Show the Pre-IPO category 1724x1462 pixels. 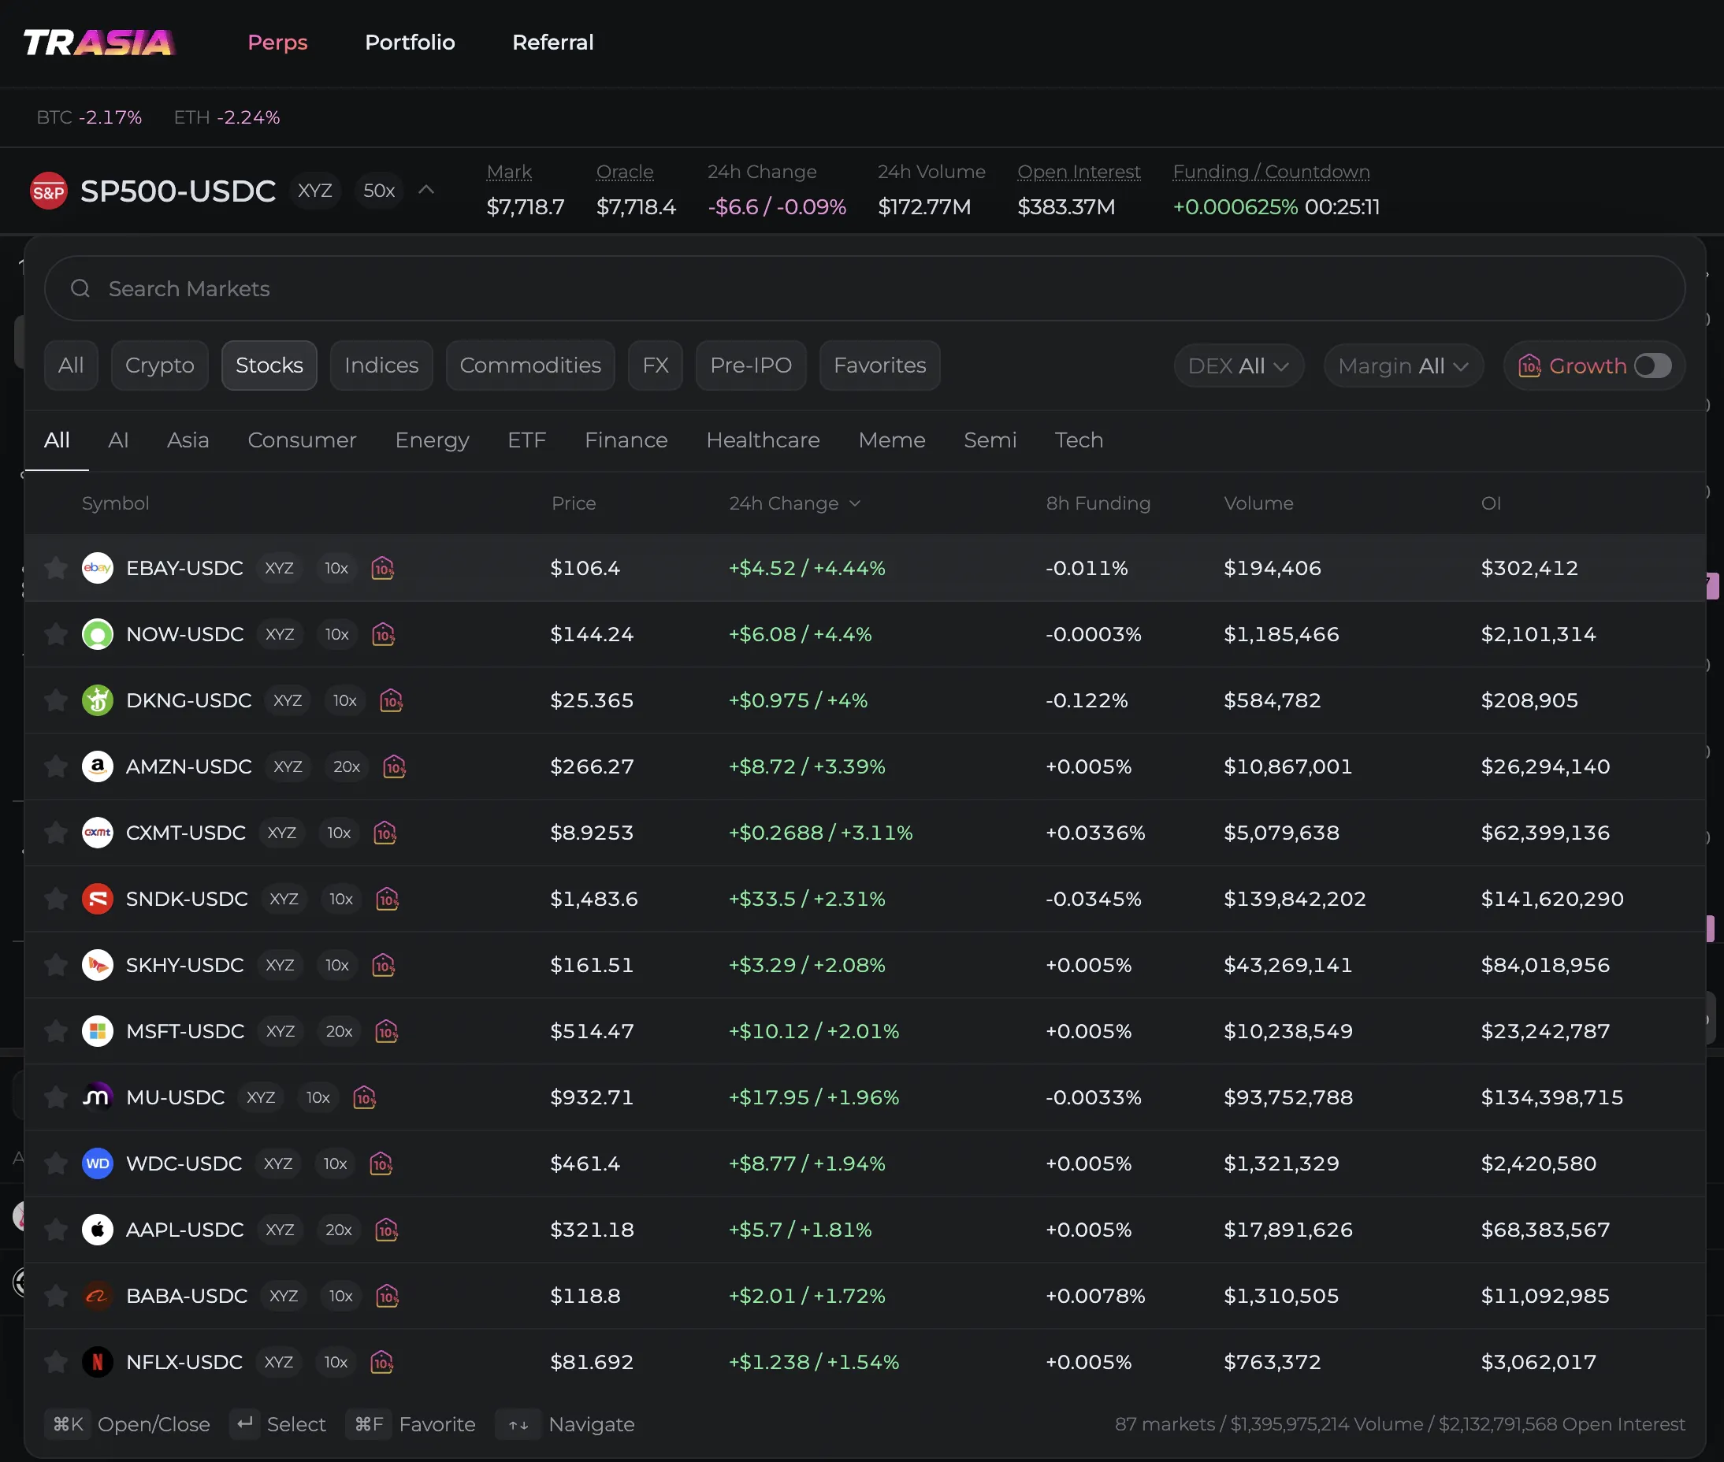click(x=751, y=365)
